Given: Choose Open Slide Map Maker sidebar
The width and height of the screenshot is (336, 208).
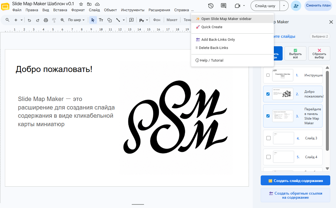Looking at the screenshot, I should pyautogui.click(x=232, y=19).
